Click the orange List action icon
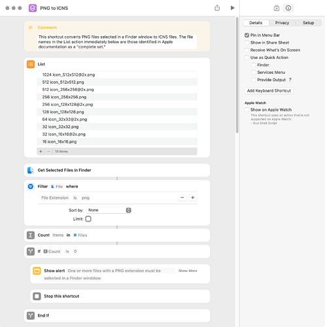Screen dimensions: 325x327 (x=31, y=64)
